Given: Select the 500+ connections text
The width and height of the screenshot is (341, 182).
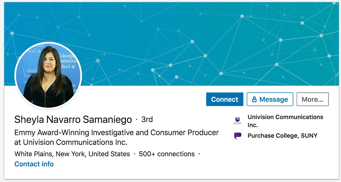Looking at the screenshot, I should click(x=167, y=154).
